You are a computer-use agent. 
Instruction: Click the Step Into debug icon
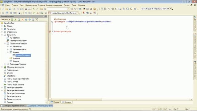[102, 9]
